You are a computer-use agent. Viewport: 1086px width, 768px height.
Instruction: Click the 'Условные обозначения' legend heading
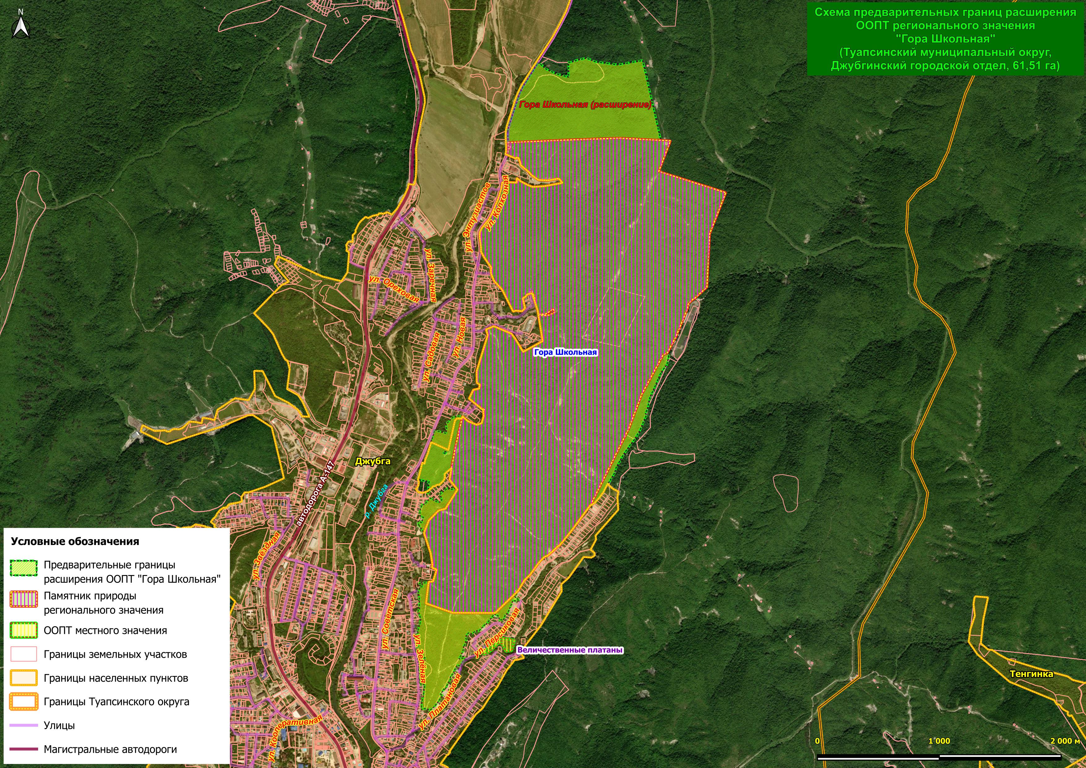tap(75, 542)
